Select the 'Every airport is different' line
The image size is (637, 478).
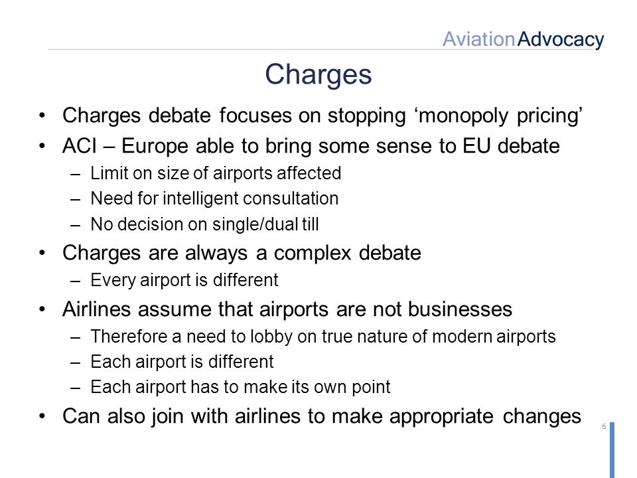click(x=184, y=280)
